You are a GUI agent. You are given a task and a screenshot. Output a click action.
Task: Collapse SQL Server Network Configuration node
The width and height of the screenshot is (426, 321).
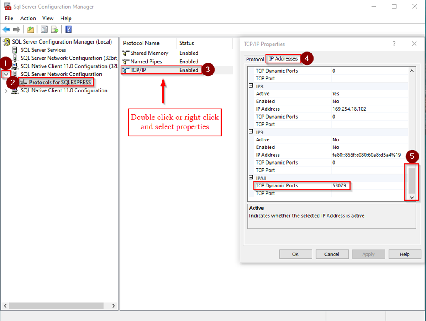click(x=7, y=74)
